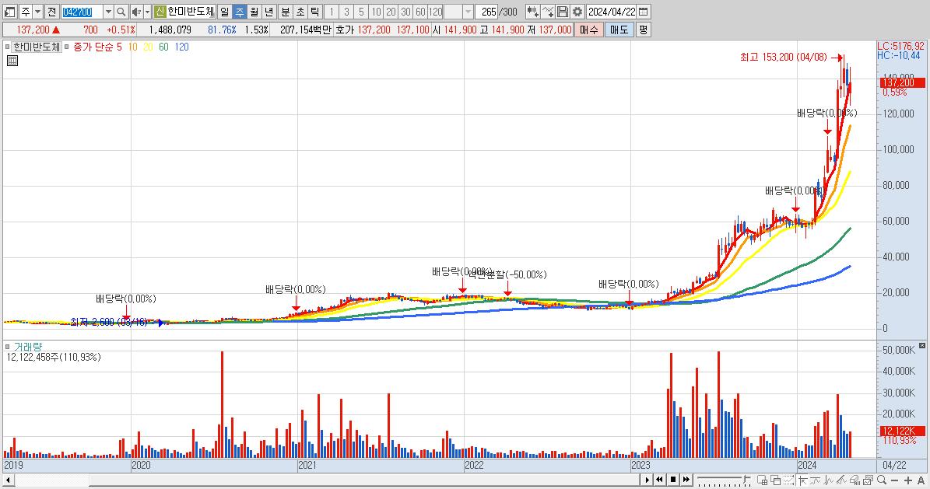Click overlapping windows icon in bottom bar
Image resolution: width=930 pixels, height=489 pixels.
[x=775, y=480]
